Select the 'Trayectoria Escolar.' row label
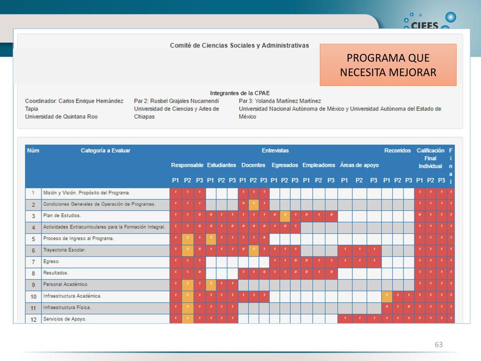The image size is (481, 361). [x=64, y=250]
